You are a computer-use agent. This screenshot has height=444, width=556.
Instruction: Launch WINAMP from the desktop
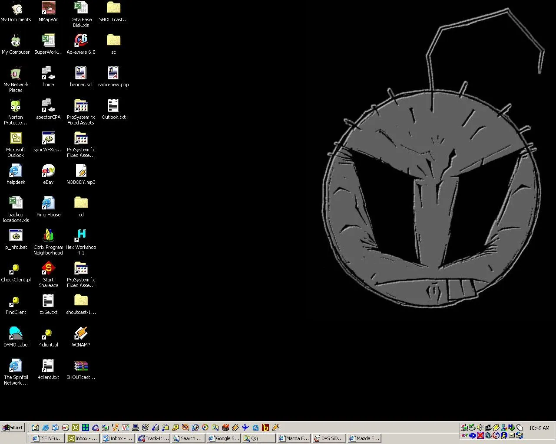coord(81,334)
